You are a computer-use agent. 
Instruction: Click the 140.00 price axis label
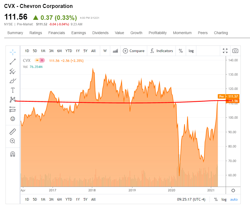[233, 60]
